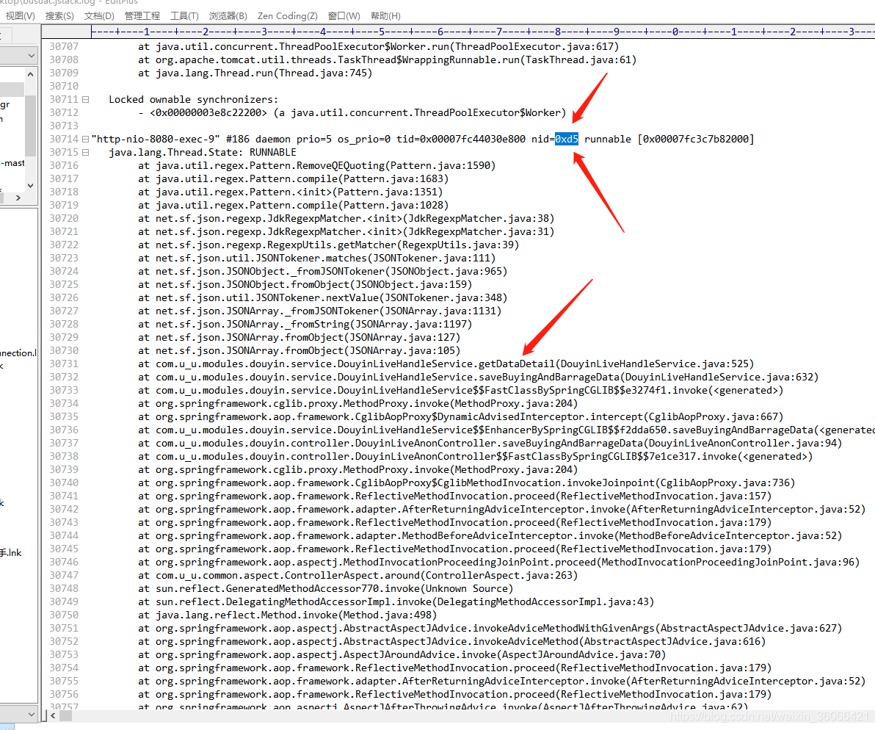
Task: Click the Method.invoke(Method.java:498) line
Action: tap(288, 615)
